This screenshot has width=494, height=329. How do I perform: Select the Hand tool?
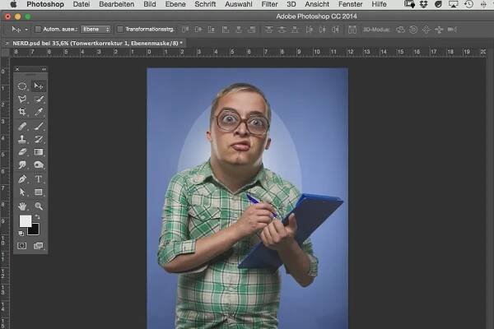point(22,206)
